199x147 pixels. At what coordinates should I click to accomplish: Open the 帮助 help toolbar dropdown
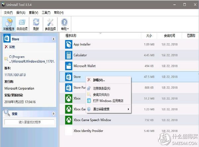pos(64,24)
